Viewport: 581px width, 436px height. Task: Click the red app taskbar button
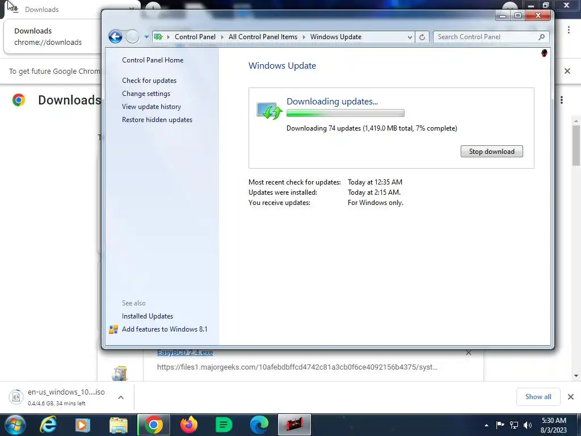pyautogui.click(x=294, y=425)
